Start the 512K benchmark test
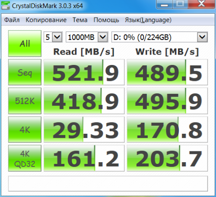 [x=25, y=101]
